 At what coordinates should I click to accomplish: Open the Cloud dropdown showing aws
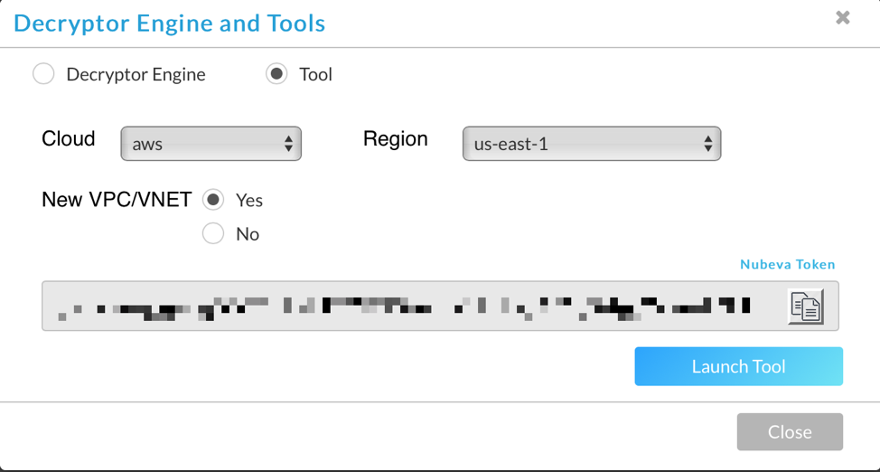(210, 144)
